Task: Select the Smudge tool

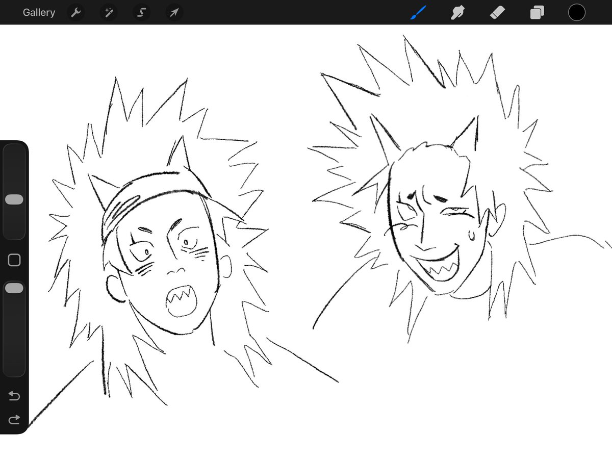Action: (457, 12)
